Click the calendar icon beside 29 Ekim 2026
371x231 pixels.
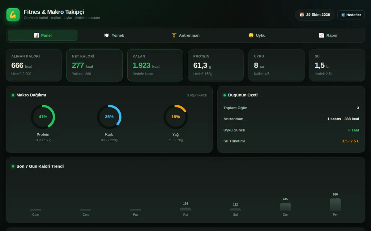(x=302, y=15)
